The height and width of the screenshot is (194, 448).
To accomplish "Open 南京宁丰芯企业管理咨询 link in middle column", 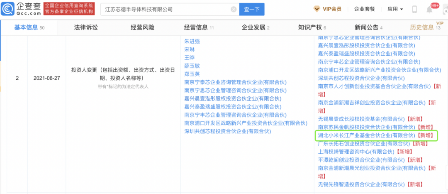I will click(x=236, y=115).
